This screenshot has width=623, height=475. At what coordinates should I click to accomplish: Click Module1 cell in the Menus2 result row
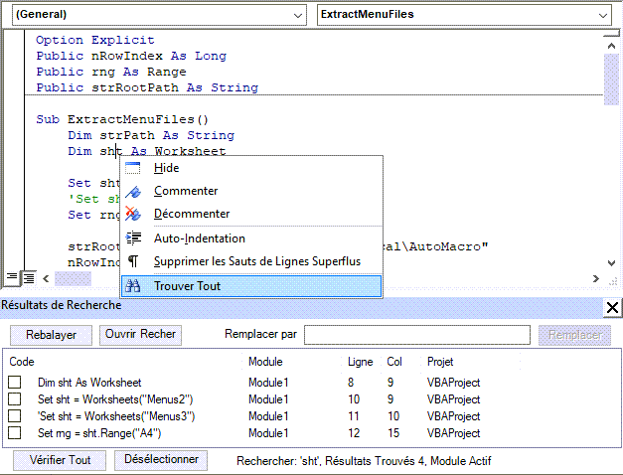268,399
